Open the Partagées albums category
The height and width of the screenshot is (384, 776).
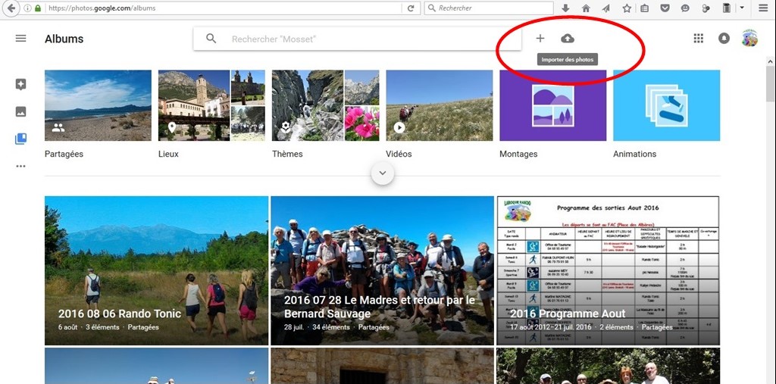tap(98, 105)
